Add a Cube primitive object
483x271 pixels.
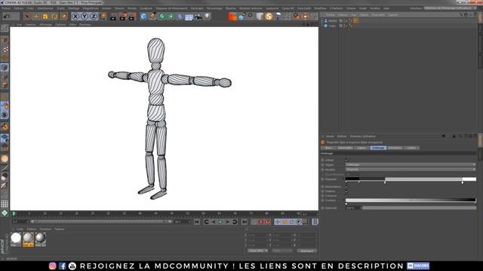(x=143, y=17)
